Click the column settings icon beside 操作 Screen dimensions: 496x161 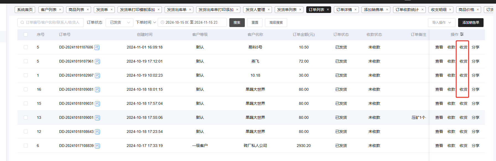coord(462,34)
